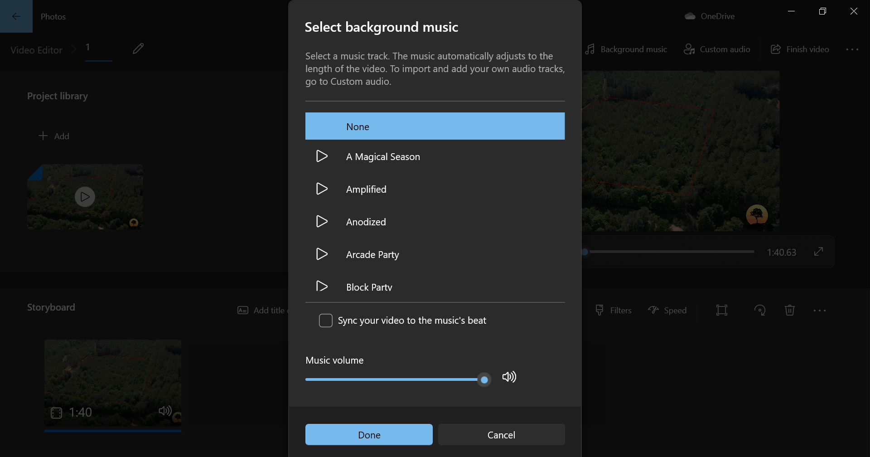This screenshot has width=870, height=457.
Task: Cancel the background music dialog
Action: (501, 435)
